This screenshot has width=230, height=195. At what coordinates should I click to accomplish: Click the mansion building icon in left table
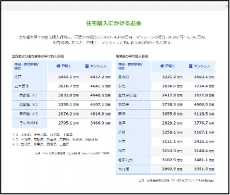[x=87, y=66]
